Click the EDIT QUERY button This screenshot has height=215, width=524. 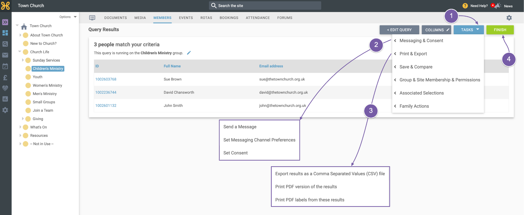point(399,30)
